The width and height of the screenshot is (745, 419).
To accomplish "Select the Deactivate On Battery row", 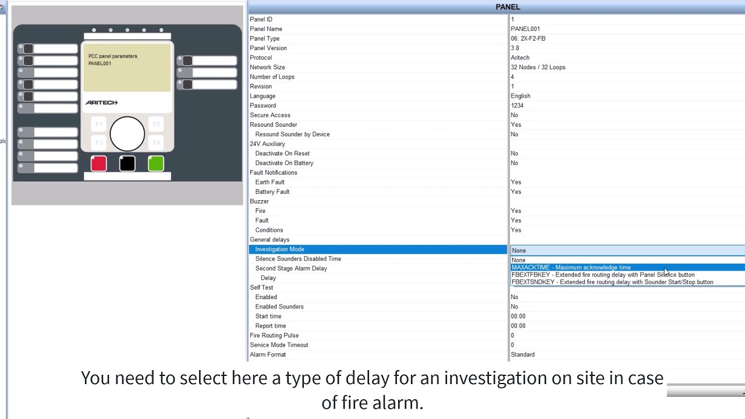I will [378, 164].
